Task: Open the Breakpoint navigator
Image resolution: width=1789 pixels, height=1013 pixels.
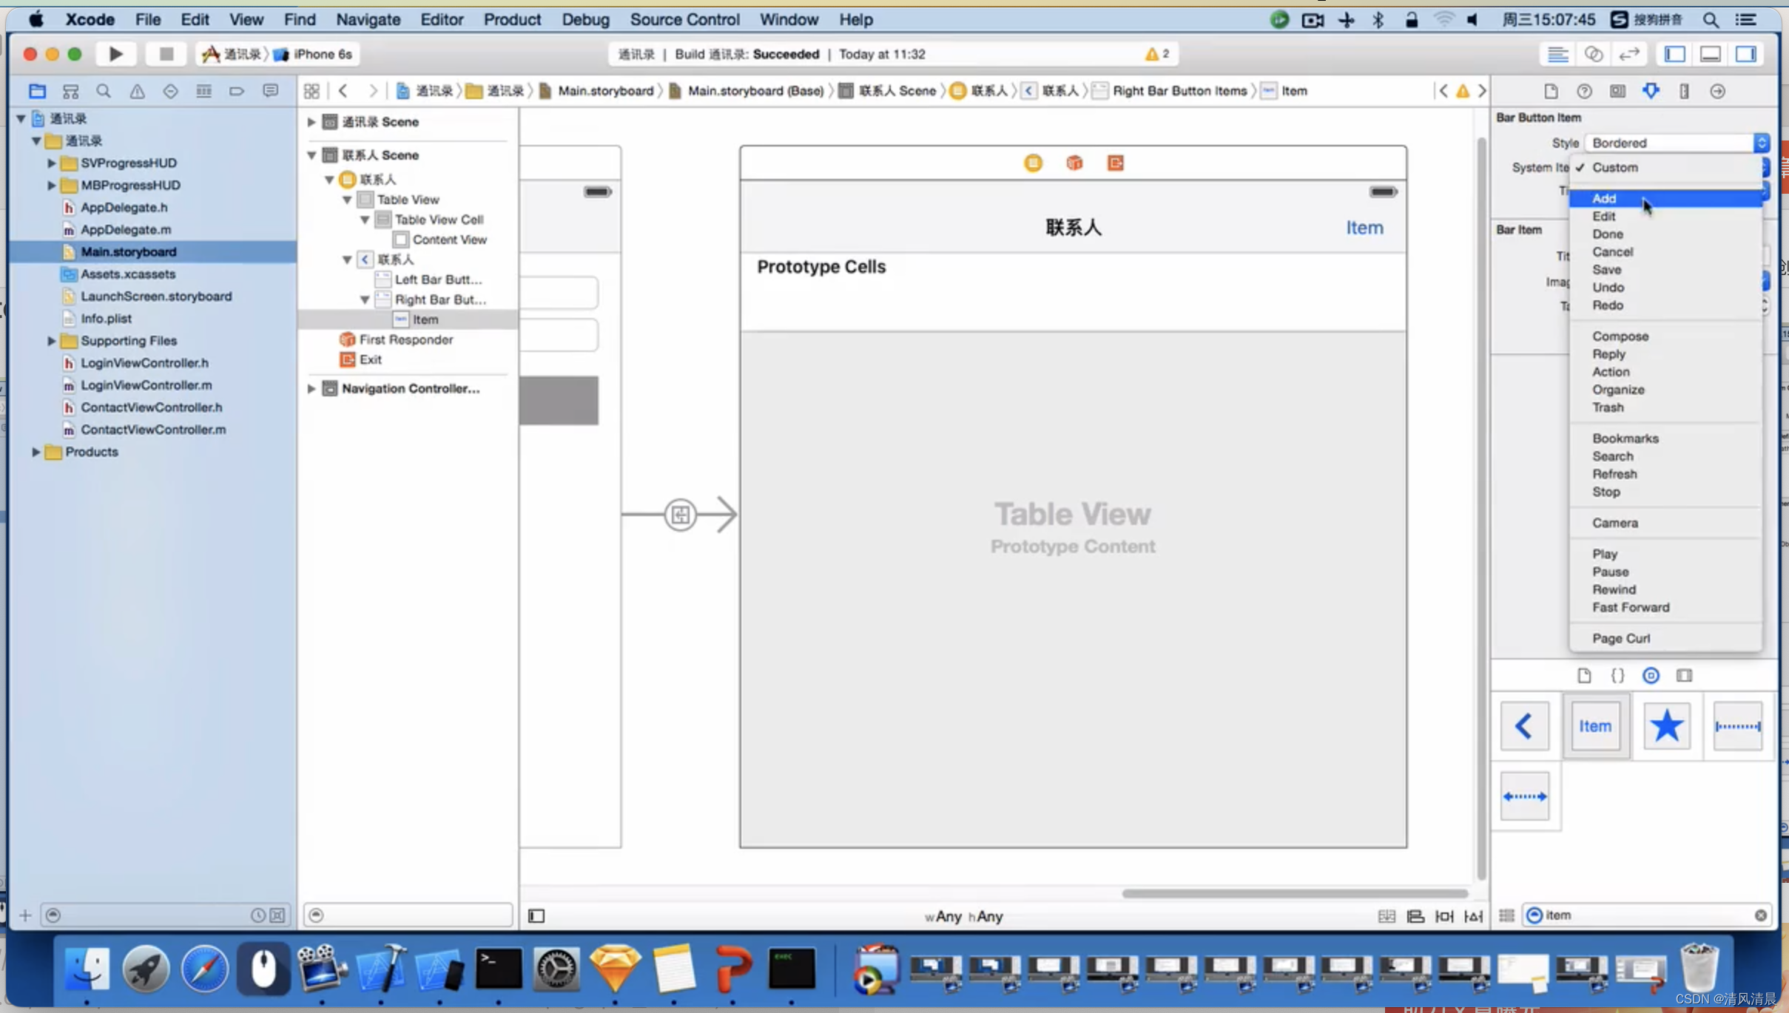Action: 237,91
